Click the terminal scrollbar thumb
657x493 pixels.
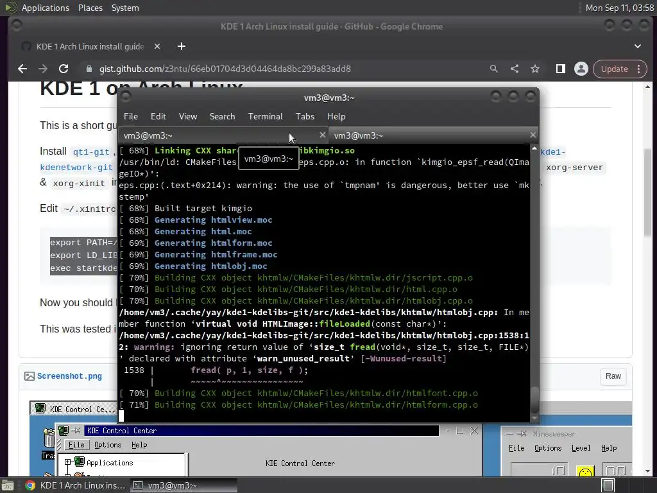point(534,399)
